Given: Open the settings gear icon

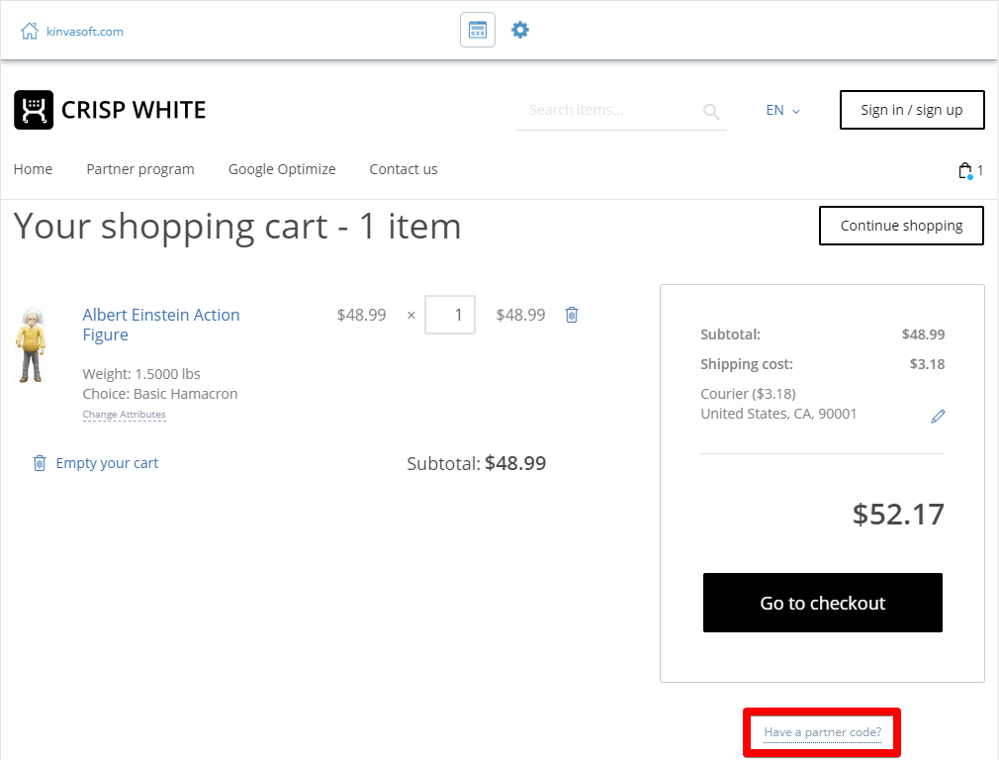Looking at the screenshot, I should [x=520, y=30].
